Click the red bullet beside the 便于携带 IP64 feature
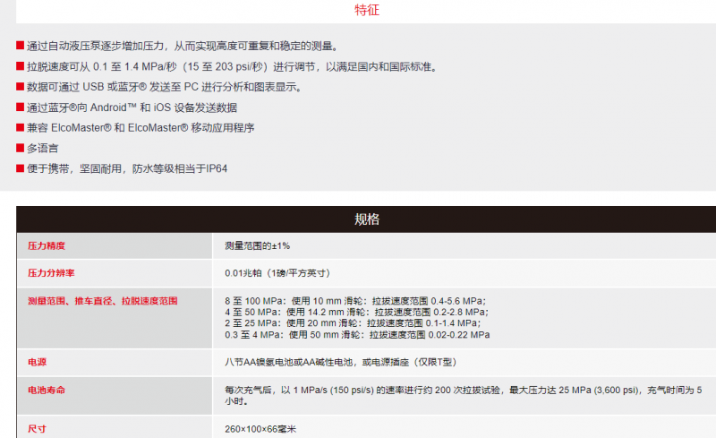Viewport: 716px width, 438px height. click(20, 168)
